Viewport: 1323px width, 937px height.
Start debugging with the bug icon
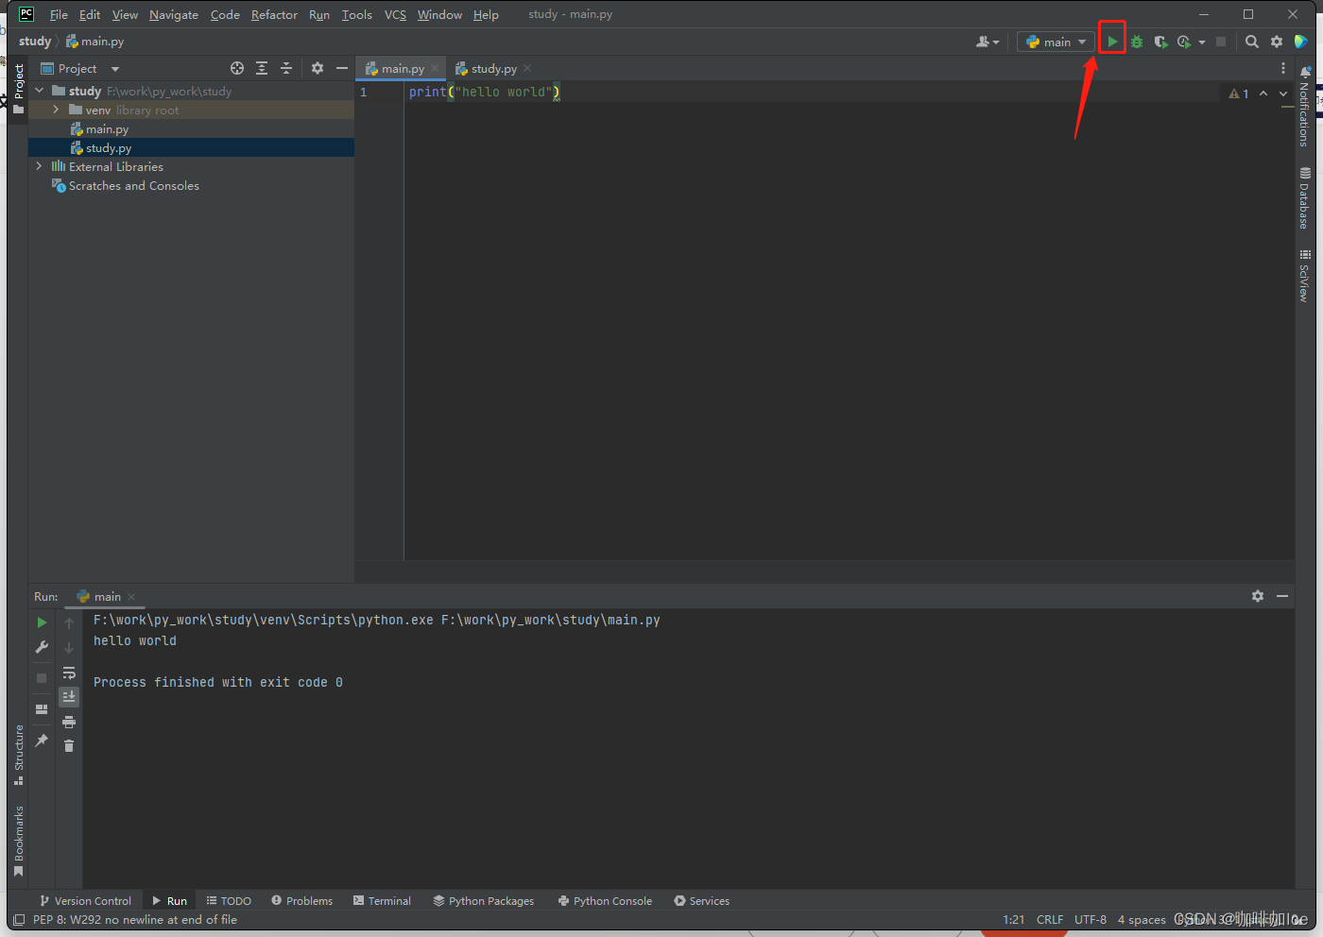tap(1137, 42)
